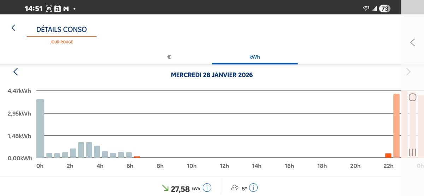Open info icon next to 8° temperature

[253, 188]
